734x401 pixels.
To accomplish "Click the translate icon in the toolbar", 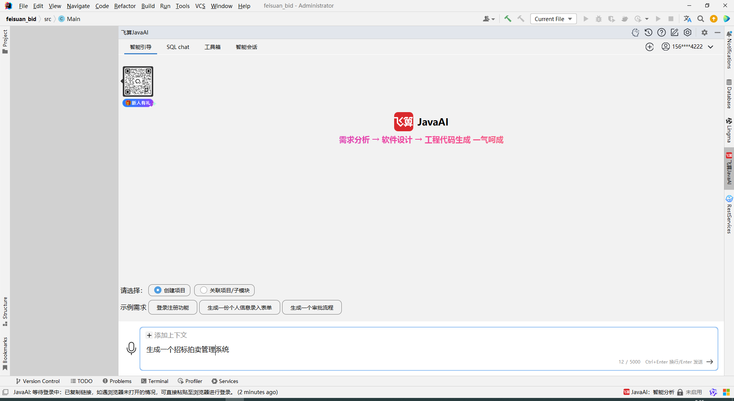I will (687, 18).
